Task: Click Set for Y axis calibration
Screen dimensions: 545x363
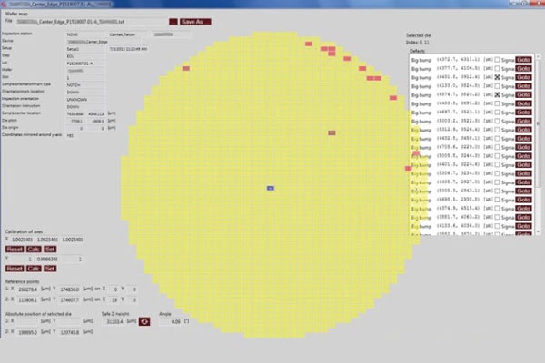Action: 50,269
